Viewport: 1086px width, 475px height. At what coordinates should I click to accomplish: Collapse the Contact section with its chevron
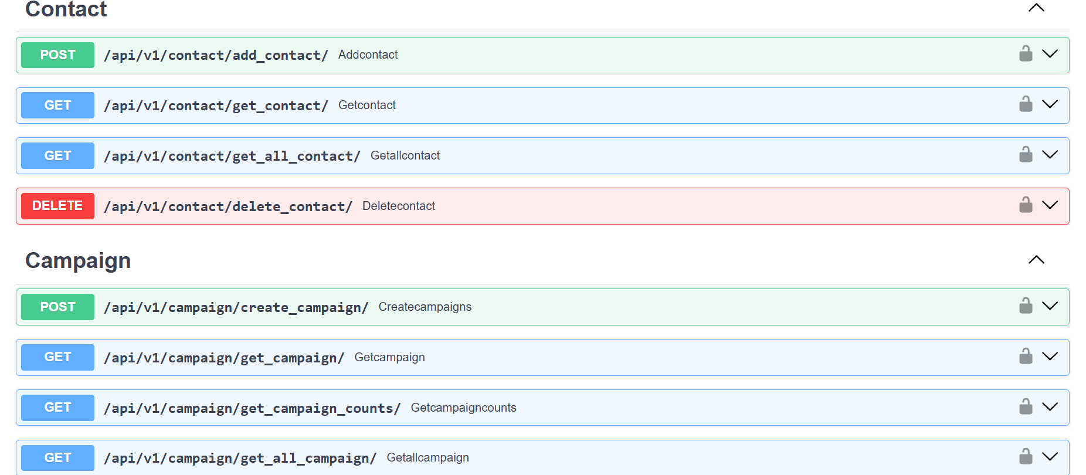1036,8
